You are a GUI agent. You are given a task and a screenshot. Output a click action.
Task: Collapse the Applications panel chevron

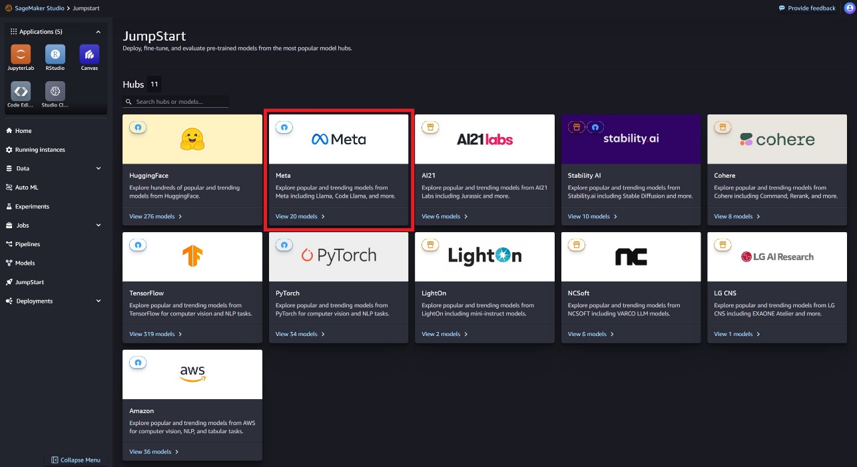pyautogui.click(x=99, y=32)
